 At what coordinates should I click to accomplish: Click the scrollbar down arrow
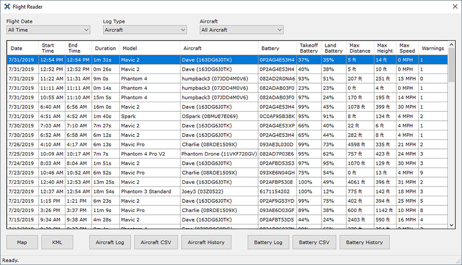(x=451, y=225)
